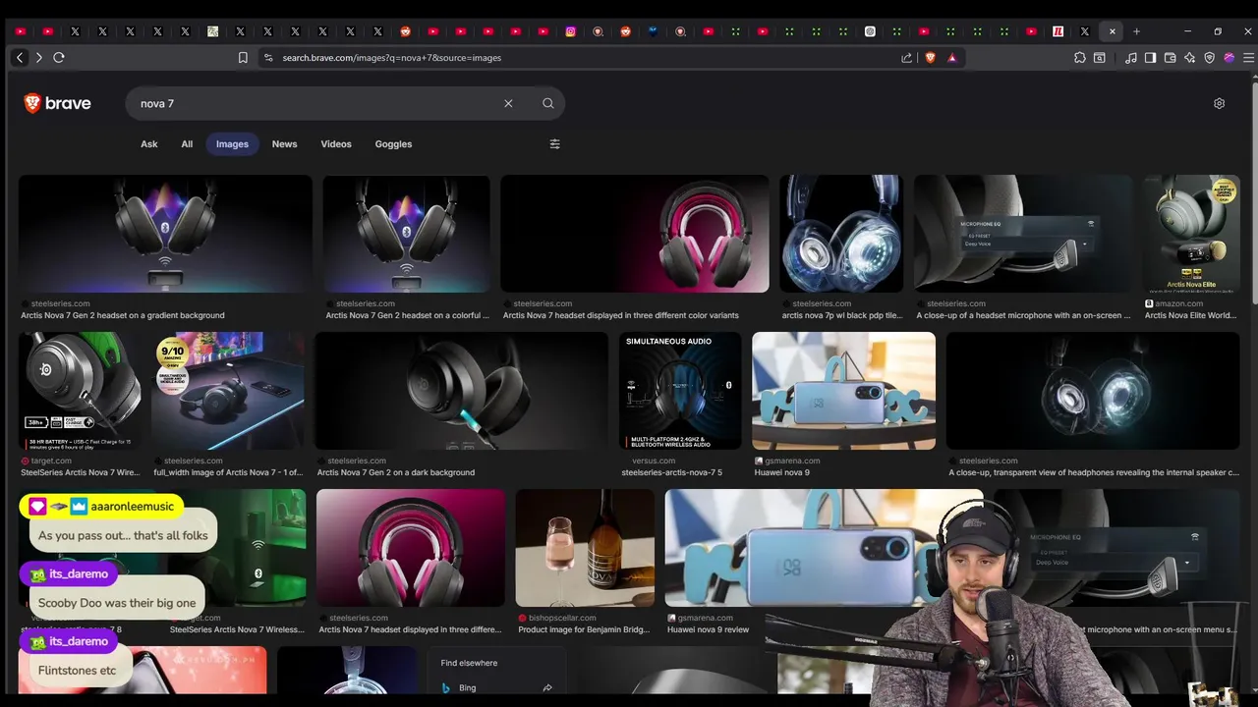
Task: Open the browser hamburger main menu
Action: (1248, 58)
